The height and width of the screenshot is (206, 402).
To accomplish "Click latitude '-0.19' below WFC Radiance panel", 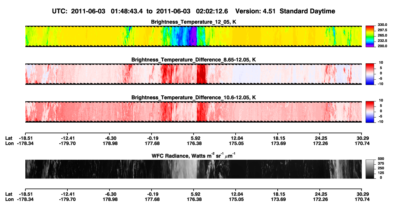I will (152, 194).
